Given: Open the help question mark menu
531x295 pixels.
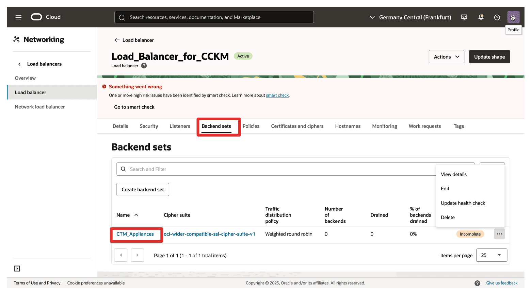Looking at the screenshot, I should 497,17.
